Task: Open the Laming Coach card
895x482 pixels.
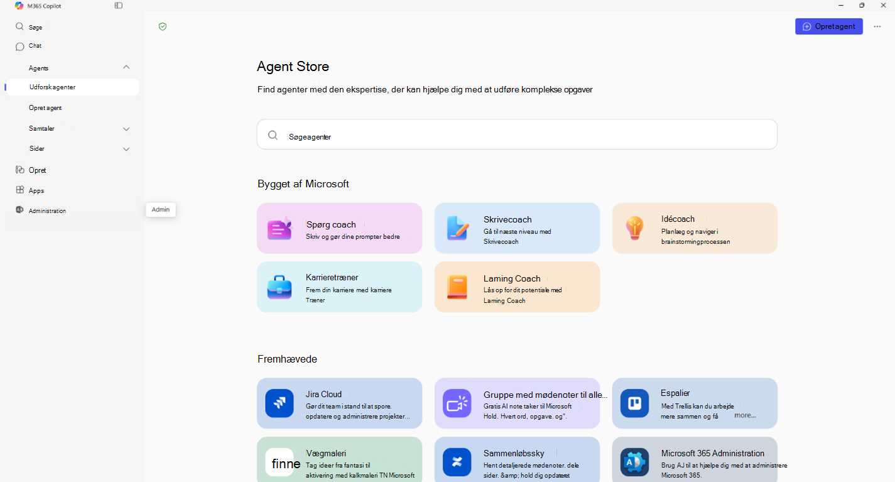Action: [517, 287]
